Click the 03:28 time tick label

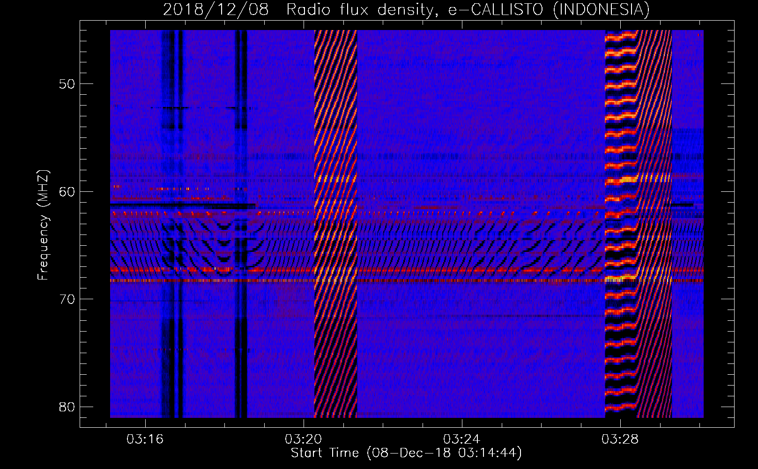coord(620,439)
